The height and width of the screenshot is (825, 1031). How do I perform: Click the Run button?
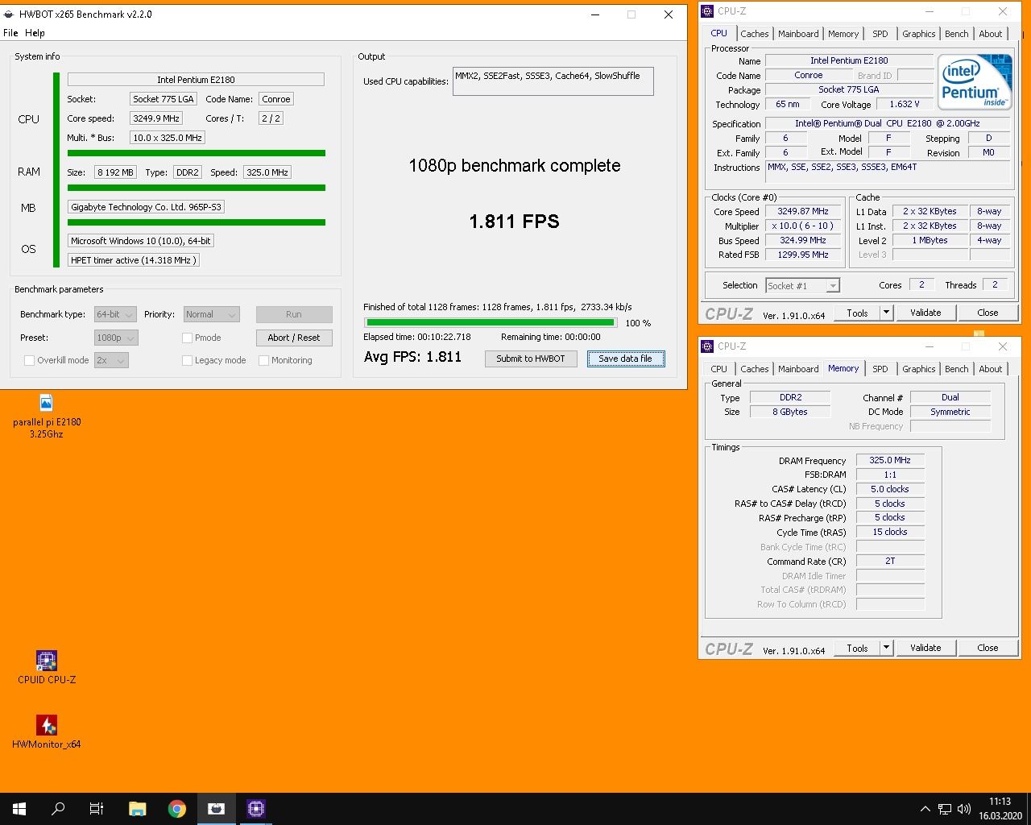[294, 314]
